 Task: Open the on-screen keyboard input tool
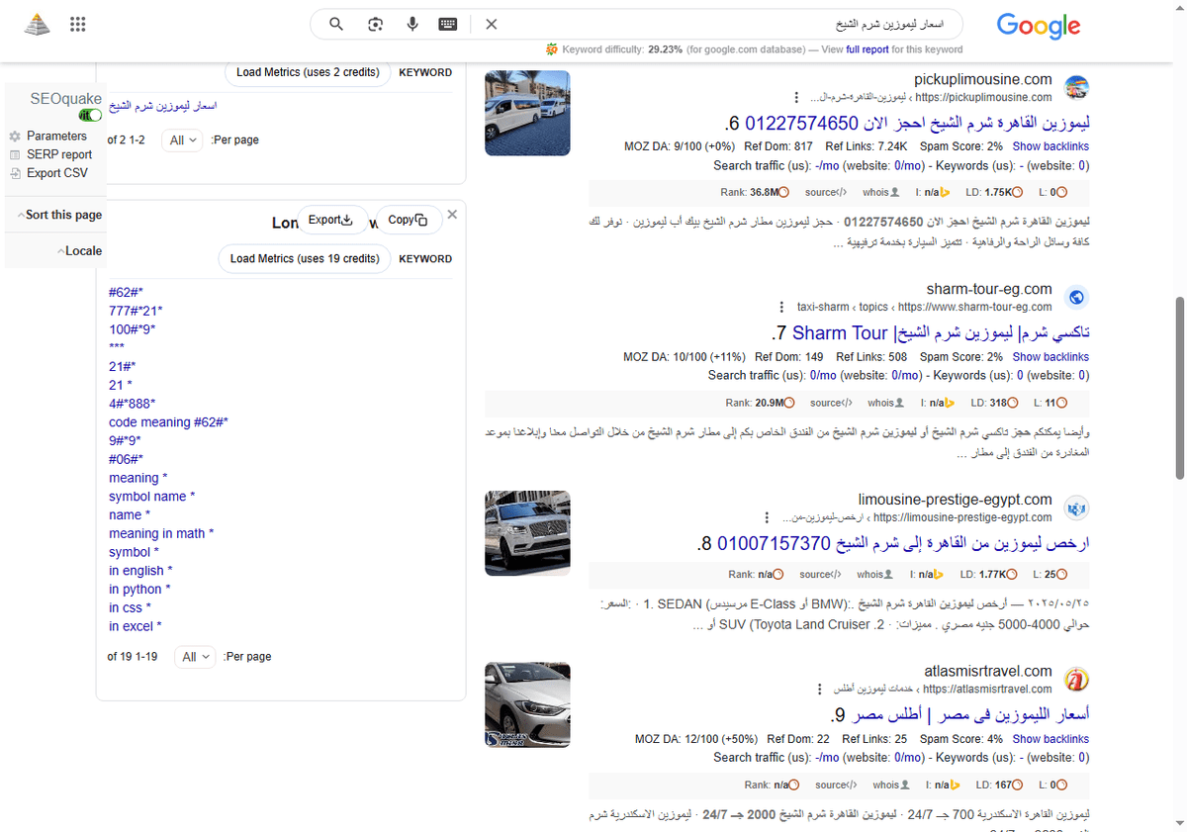click(447, 24)
